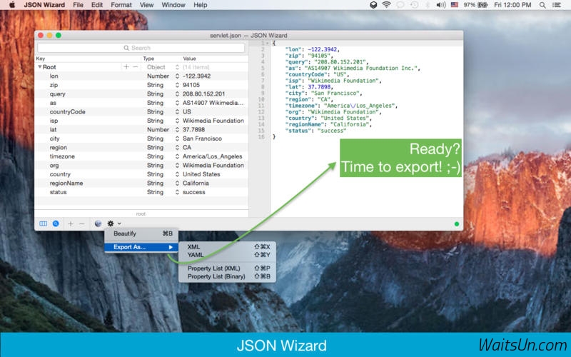
Task: Open the File menu
Action: pos(78,5)
